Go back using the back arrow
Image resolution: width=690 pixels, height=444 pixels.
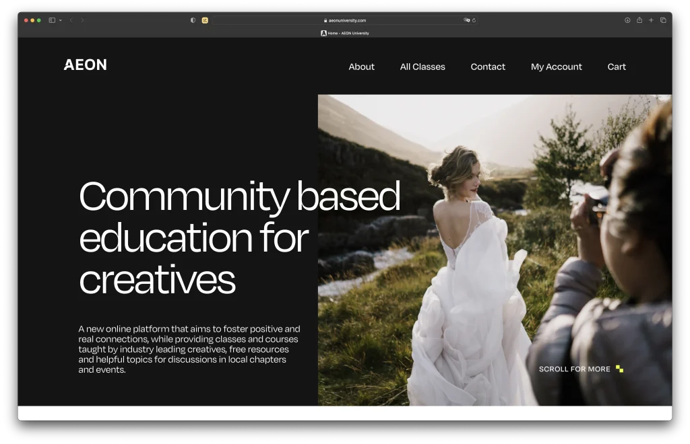[x=71, y=20]
